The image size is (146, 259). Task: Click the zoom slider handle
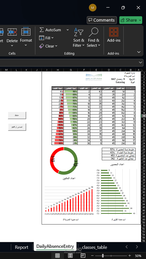[x=103, y=256]
